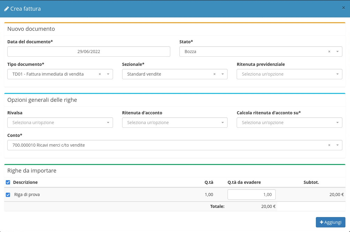Screen dimensions: 350x232
Task: Open the Tipo documento dropdown arrow
Action: tap(108, 74)
